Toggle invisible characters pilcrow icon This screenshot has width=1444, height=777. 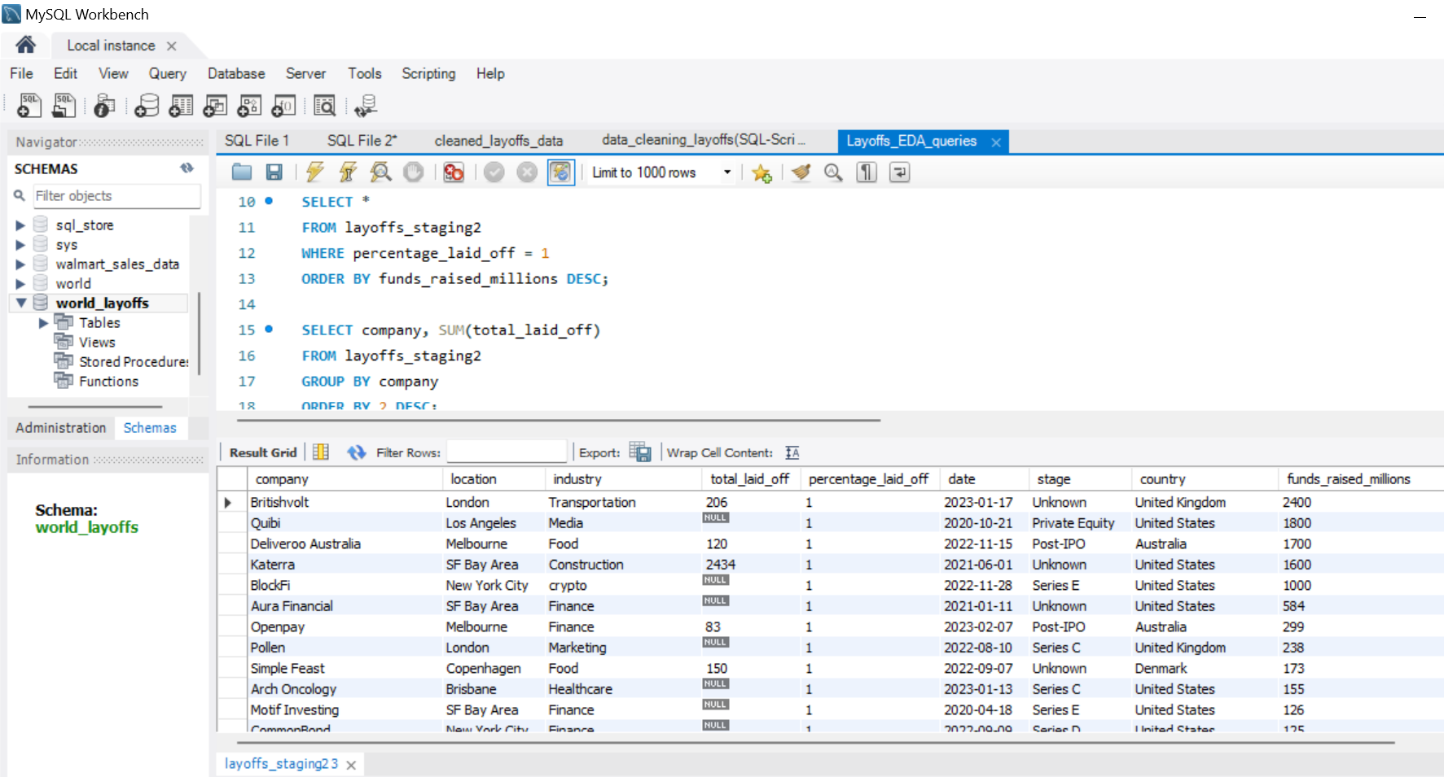pos(867,172)
